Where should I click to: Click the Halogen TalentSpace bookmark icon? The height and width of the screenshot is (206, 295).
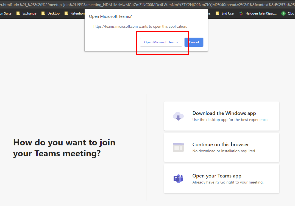click(x=241, y=13)
